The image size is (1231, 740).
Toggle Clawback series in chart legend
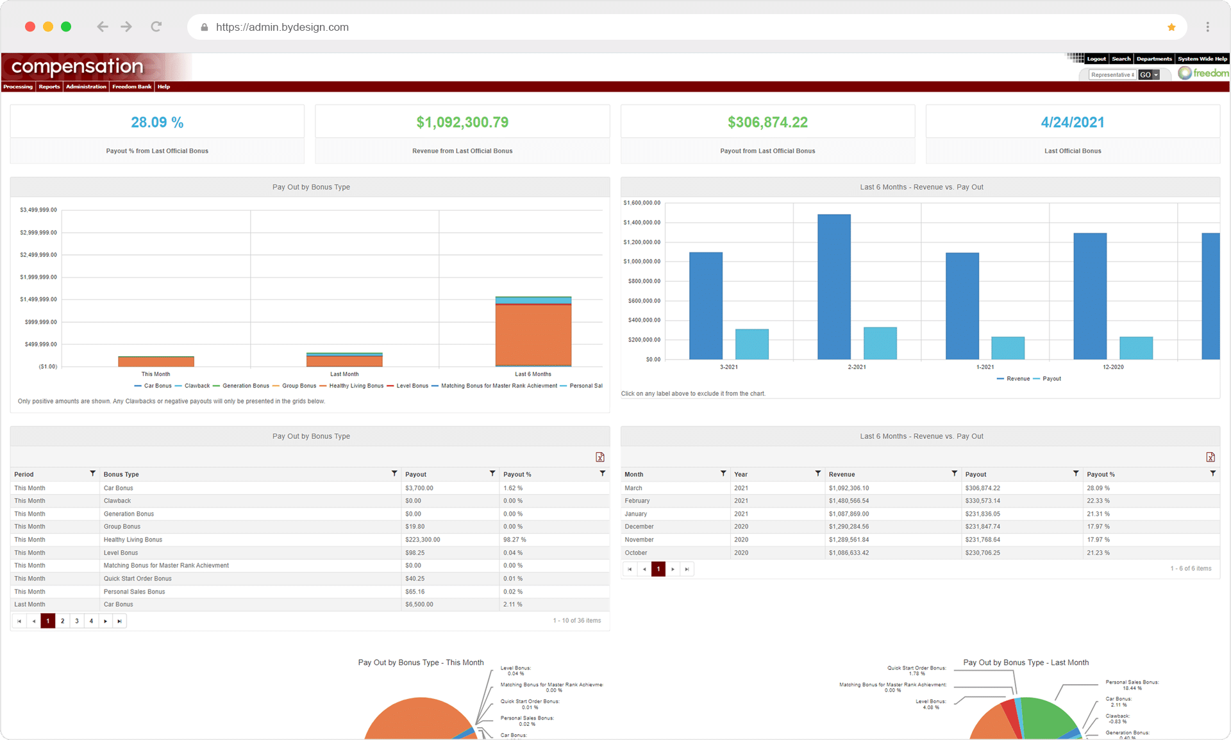[192, 386]
